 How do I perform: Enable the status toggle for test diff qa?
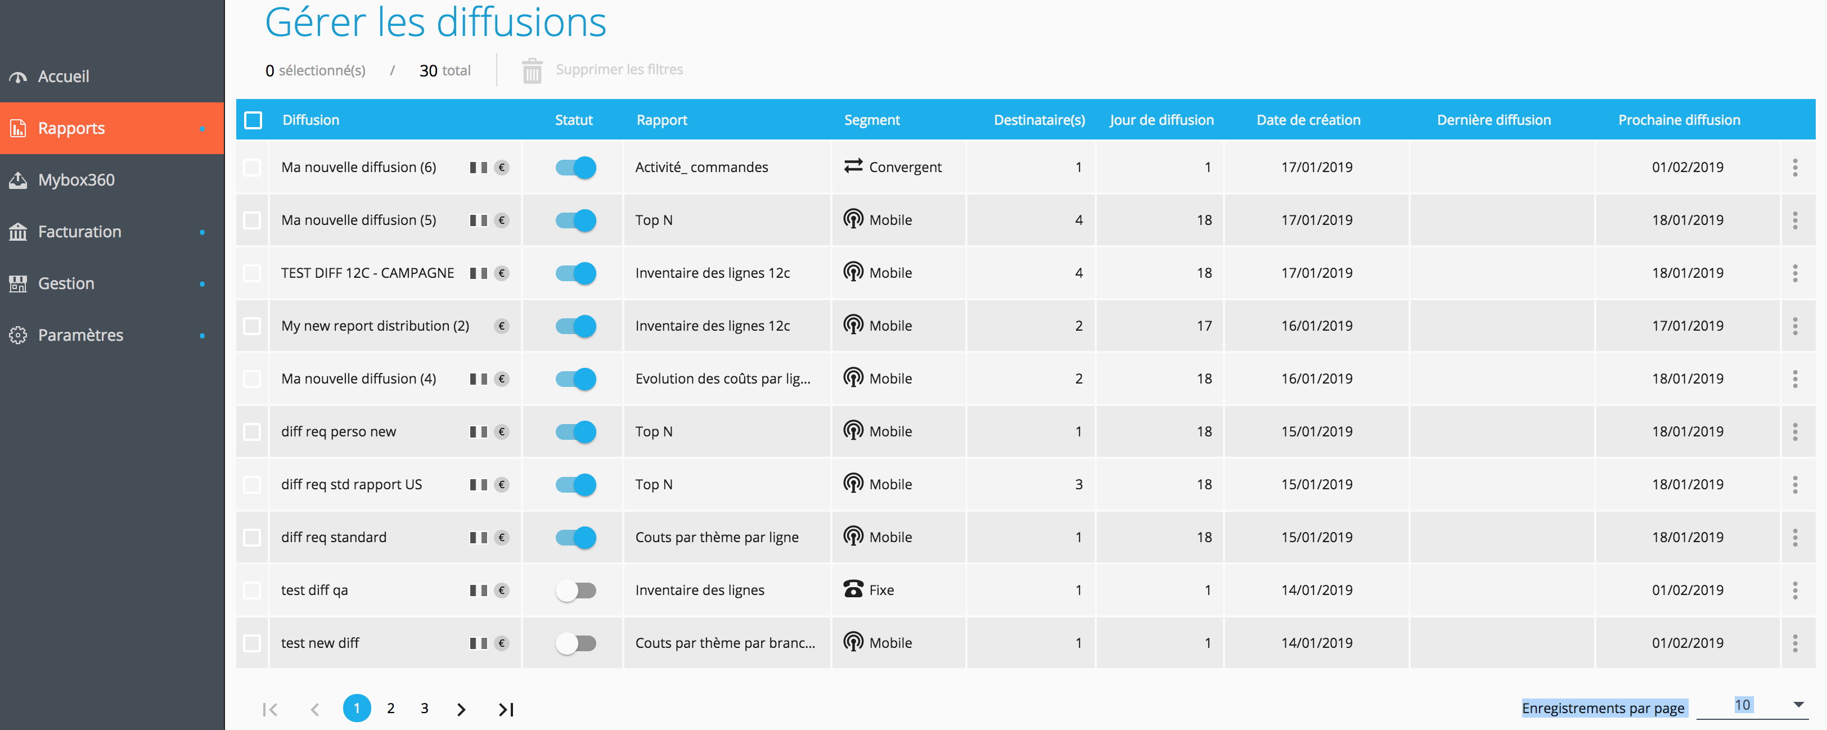tap(576, 591)
